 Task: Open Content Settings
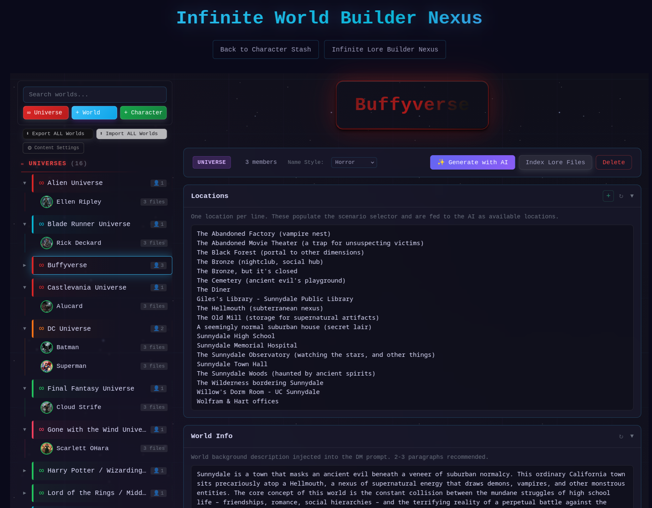pyautogui.click(x=53, y=148)
